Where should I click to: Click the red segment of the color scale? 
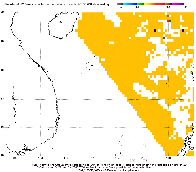[161, 4]
